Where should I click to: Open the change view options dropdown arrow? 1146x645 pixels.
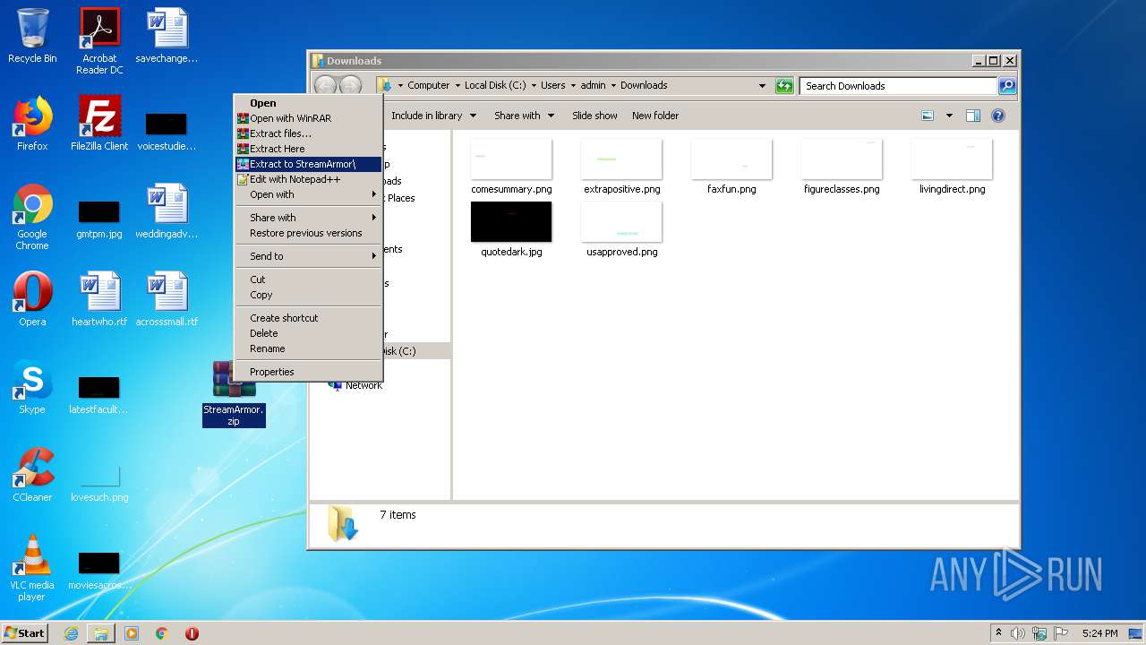[949, 116]
